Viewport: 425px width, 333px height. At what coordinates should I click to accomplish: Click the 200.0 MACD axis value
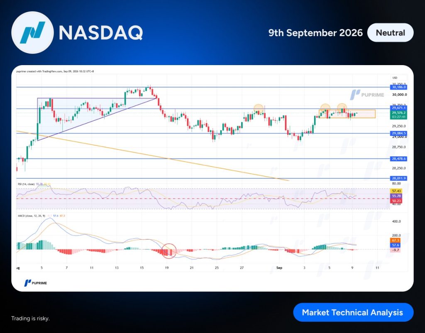pos(396,236)
